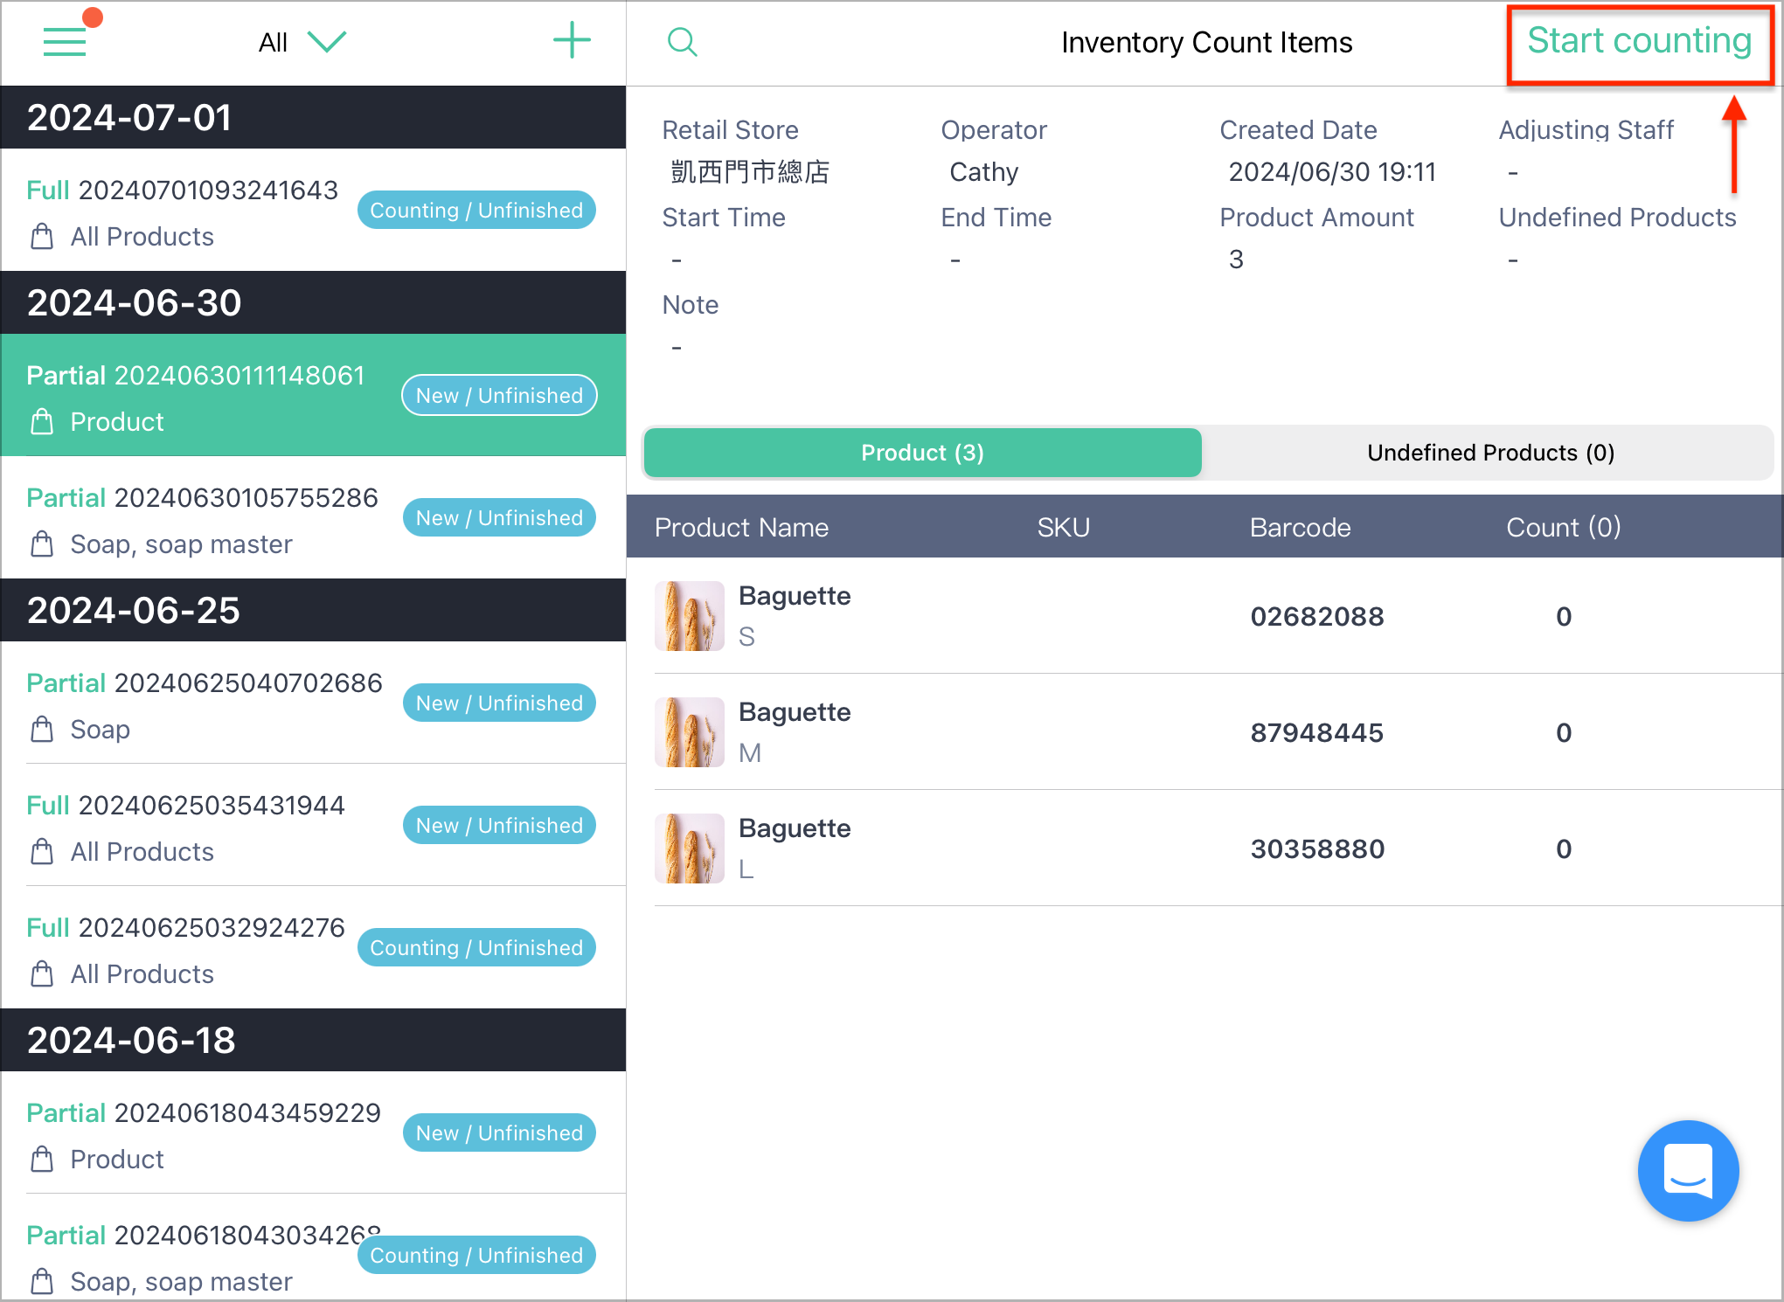This screenshot has width=1784, height=1302.
Task: Select count Partial 20240625040702686
Action: (x=313, y=703)
